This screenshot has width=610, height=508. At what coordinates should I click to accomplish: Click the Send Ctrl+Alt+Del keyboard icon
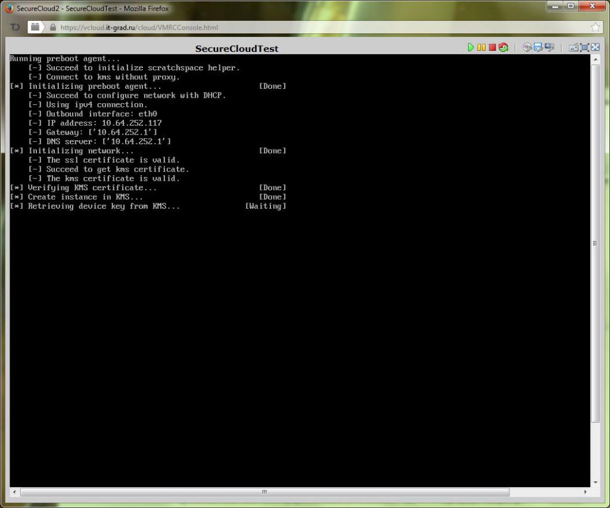pyautogui.click(x=573, y=48)
